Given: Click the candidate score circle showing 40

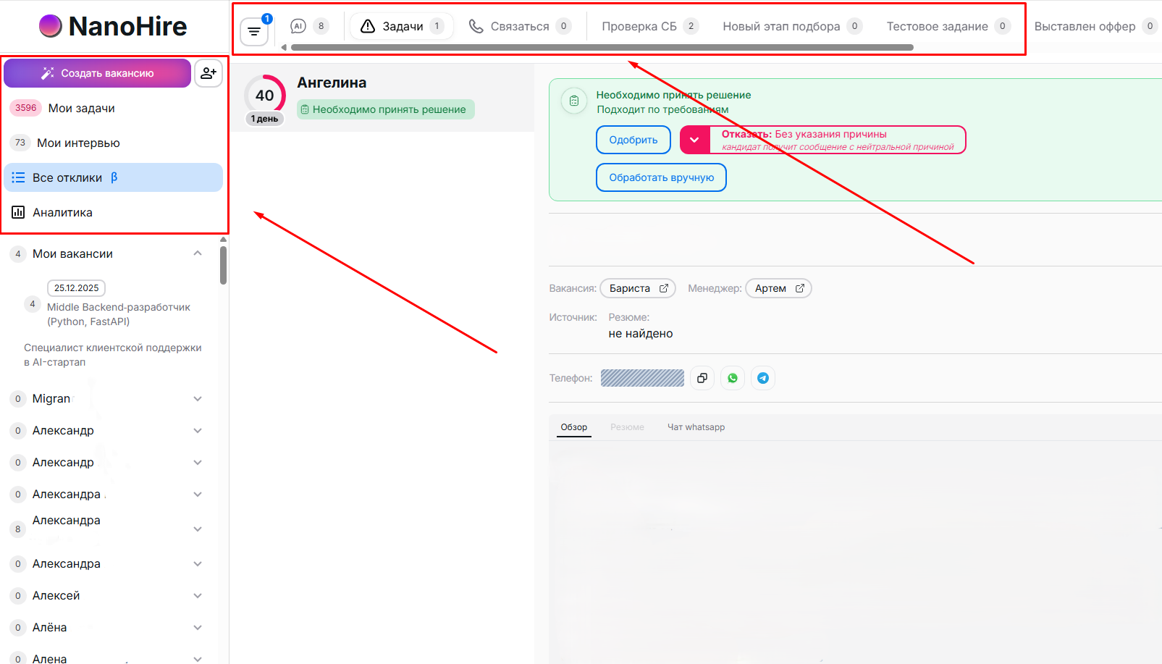Looking at the screenshot, I should coord(265,95).
